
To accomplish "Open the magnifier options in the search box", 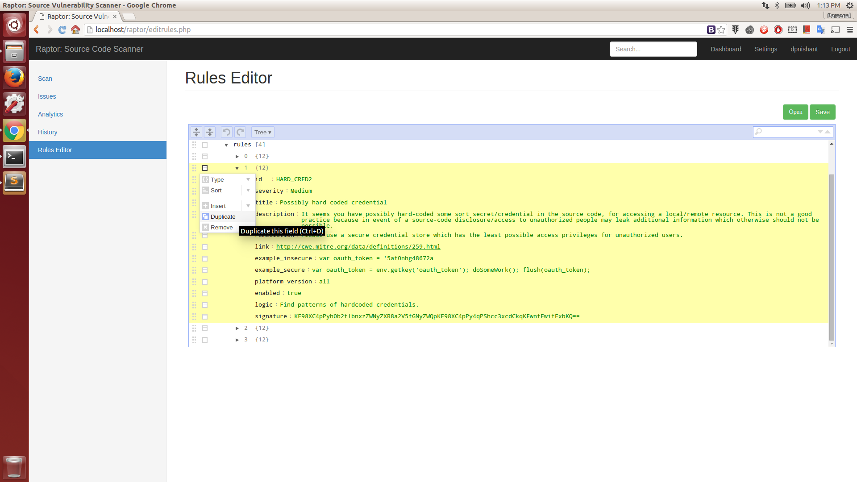I will tap(759, 132).
